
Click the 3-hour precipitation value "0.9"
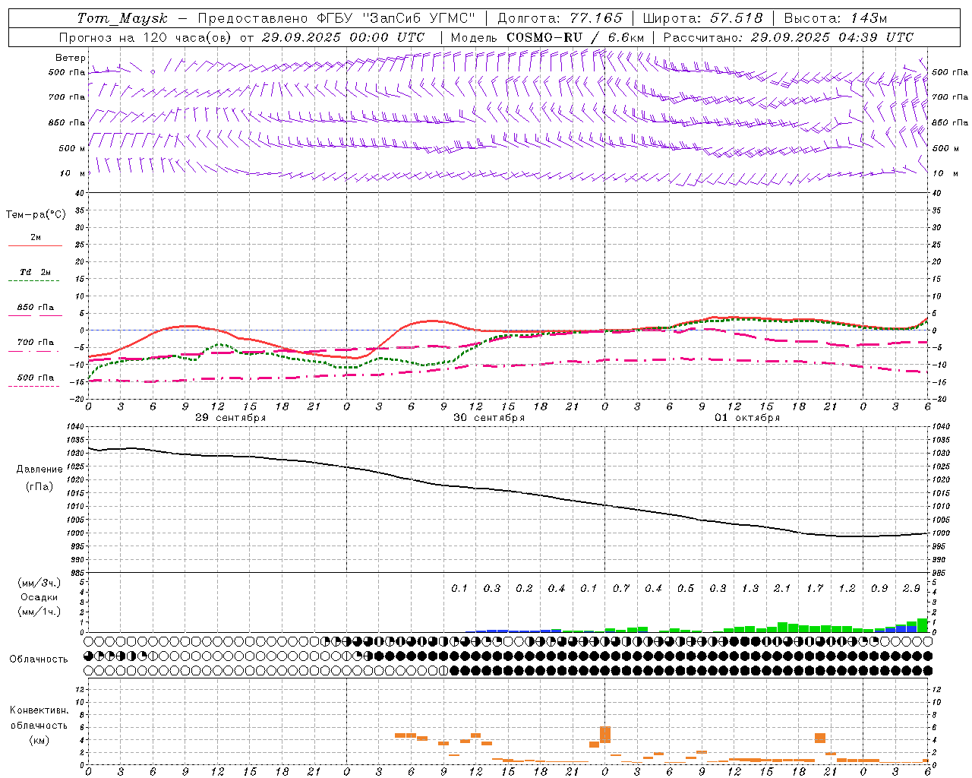coord(879,588)
